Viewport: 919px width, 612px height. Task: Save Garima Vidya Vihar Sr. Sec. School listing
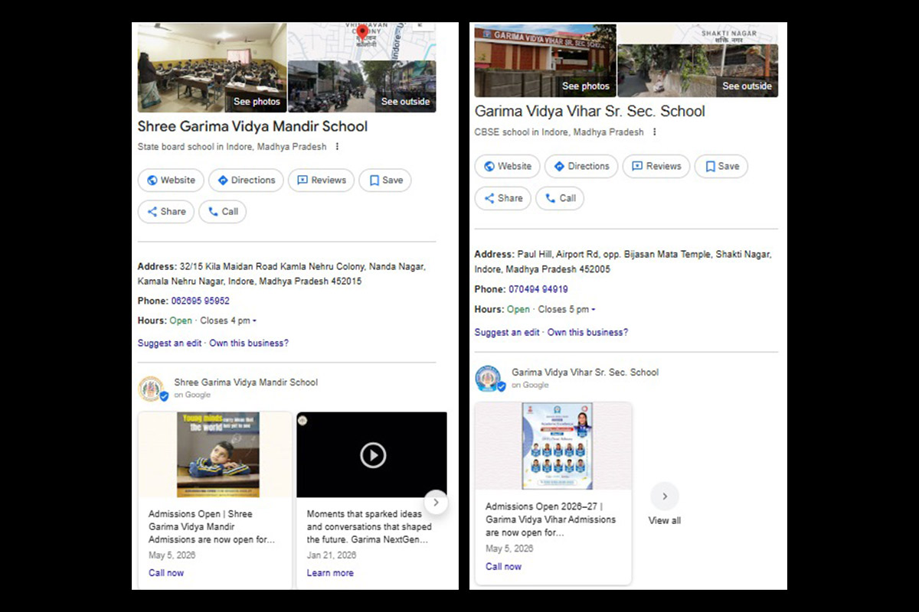coord(721,166)
